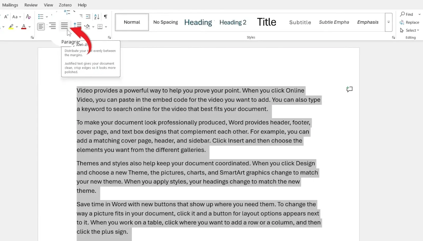Click paragraph starting "To make your document look"
423x241 pixels.
194,136
